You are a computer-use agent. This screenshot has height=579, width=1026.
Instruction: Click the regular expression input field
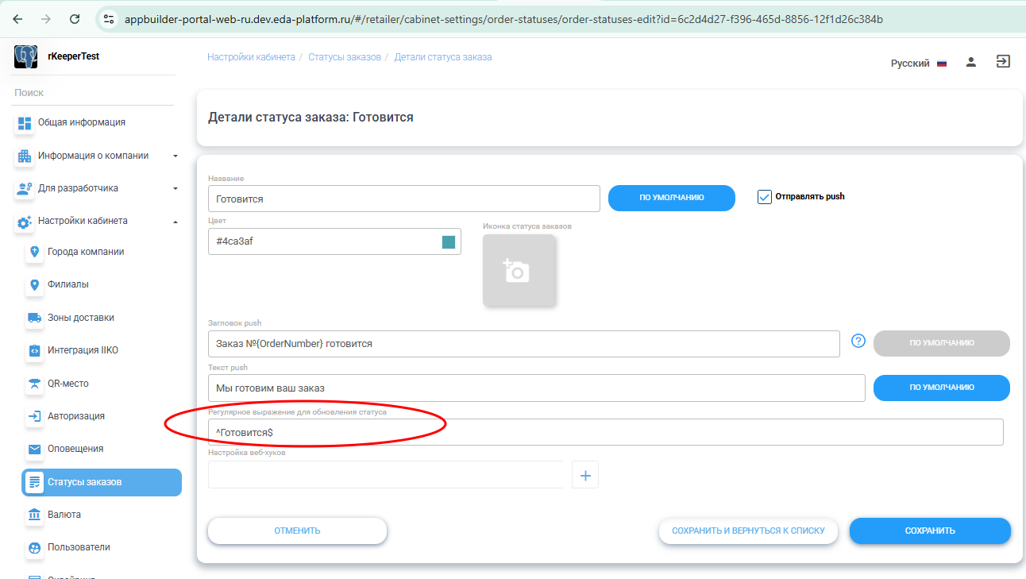[605, 432]
